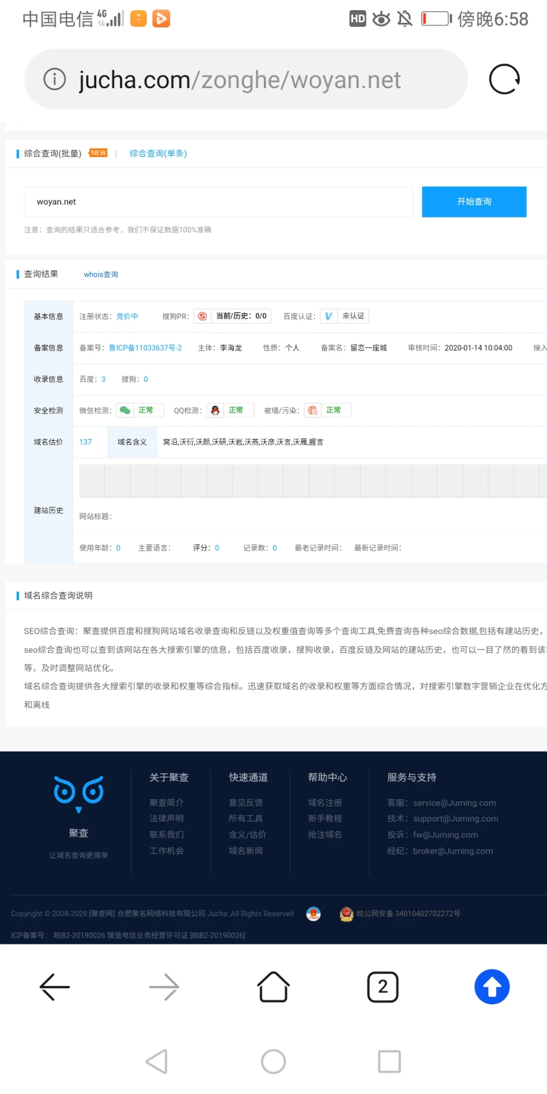This screenshot has height=1094, width=547.
Task: Click the Jucha owl logo in footer
Action: point(79,793)
